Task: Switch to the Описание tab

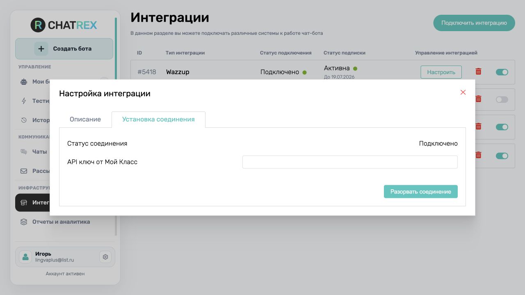Action: point(85,119)
